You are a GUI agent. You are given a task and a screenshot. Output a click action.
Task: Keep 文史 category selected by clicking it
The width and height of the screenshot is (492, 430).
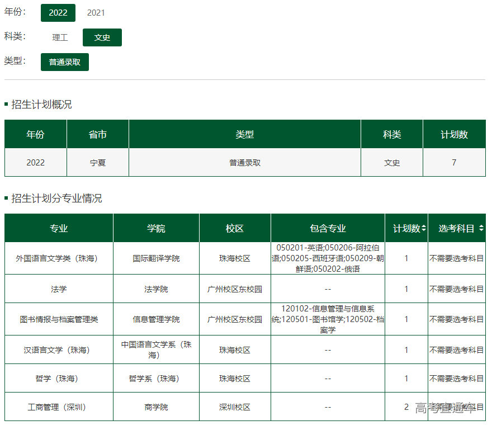click(x=102, y=37)
